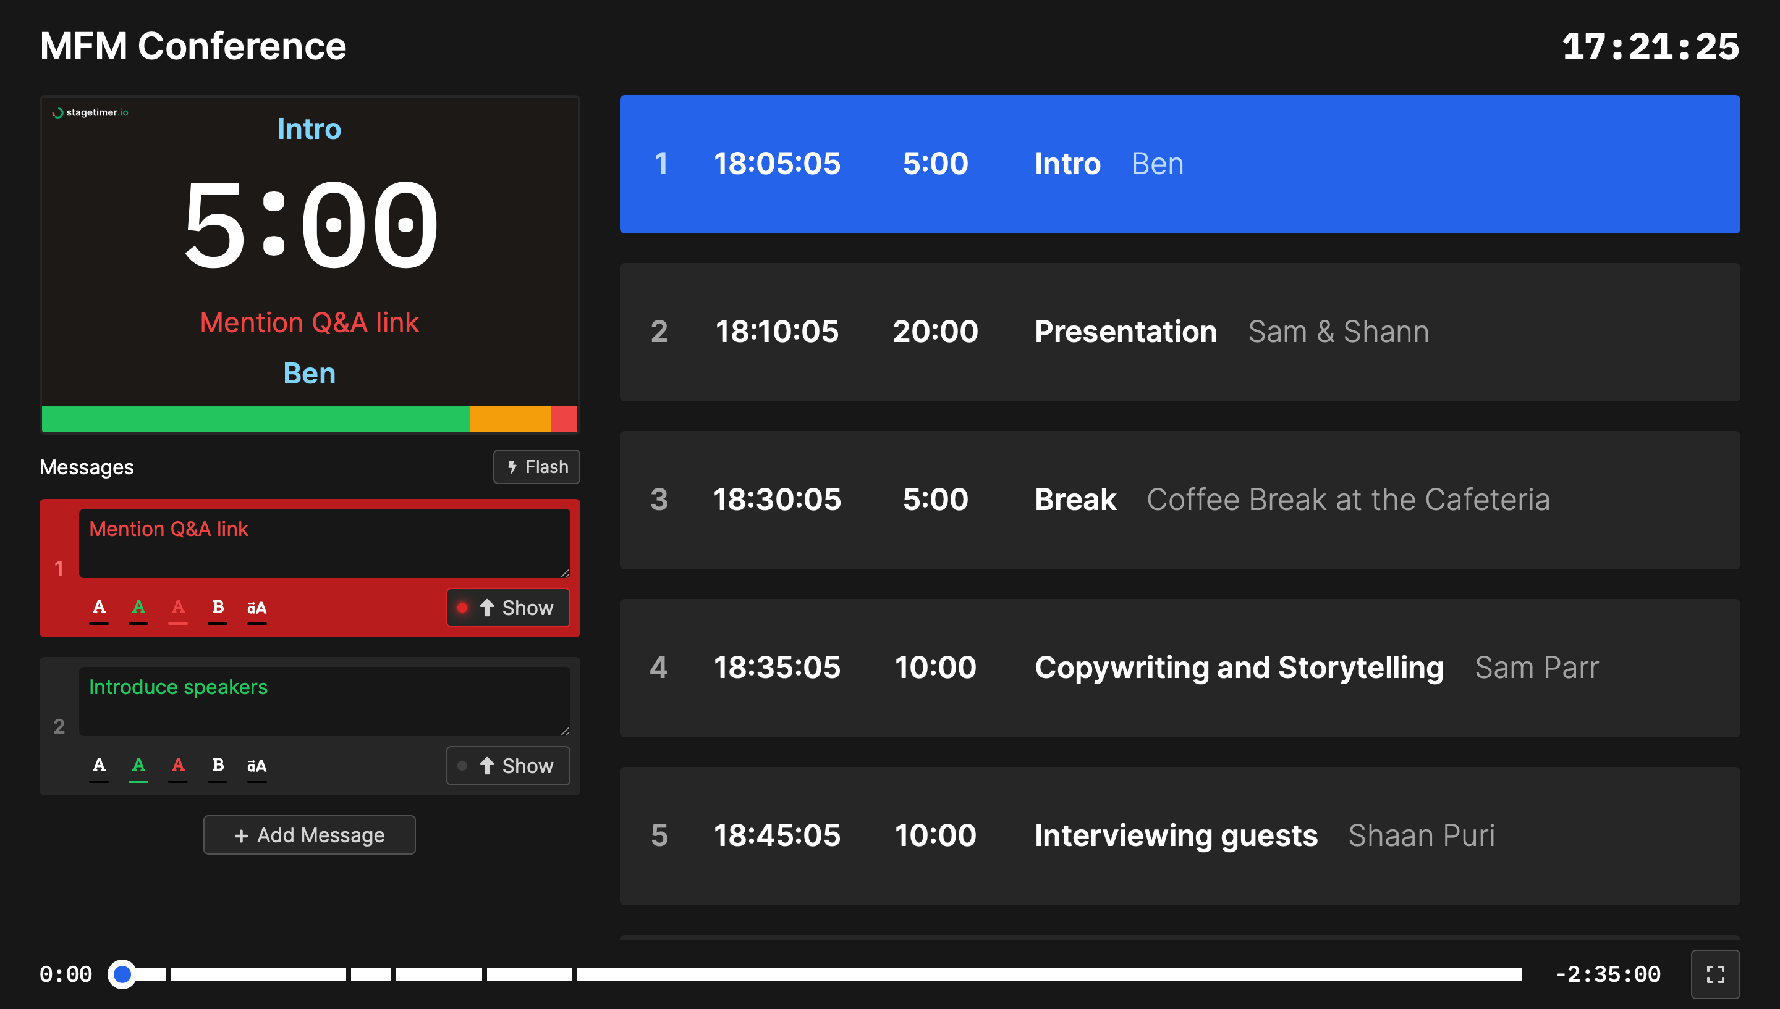Click Add Message button
The height and width of the screenshot is (1009, 1780).
point(310,834)
